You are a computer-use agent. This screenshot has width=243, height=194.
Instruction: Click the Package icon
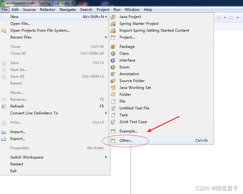(x=113, y=47)
